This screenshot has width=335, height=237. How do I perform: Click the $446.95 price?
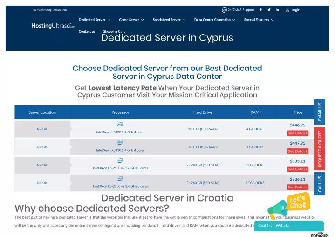297,125
